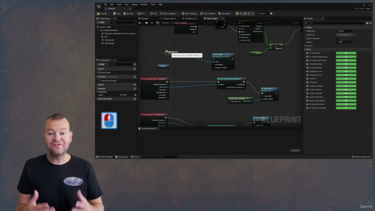Compile the blueprint
This screenshot has width=375, height=211.
coord(102,13)
